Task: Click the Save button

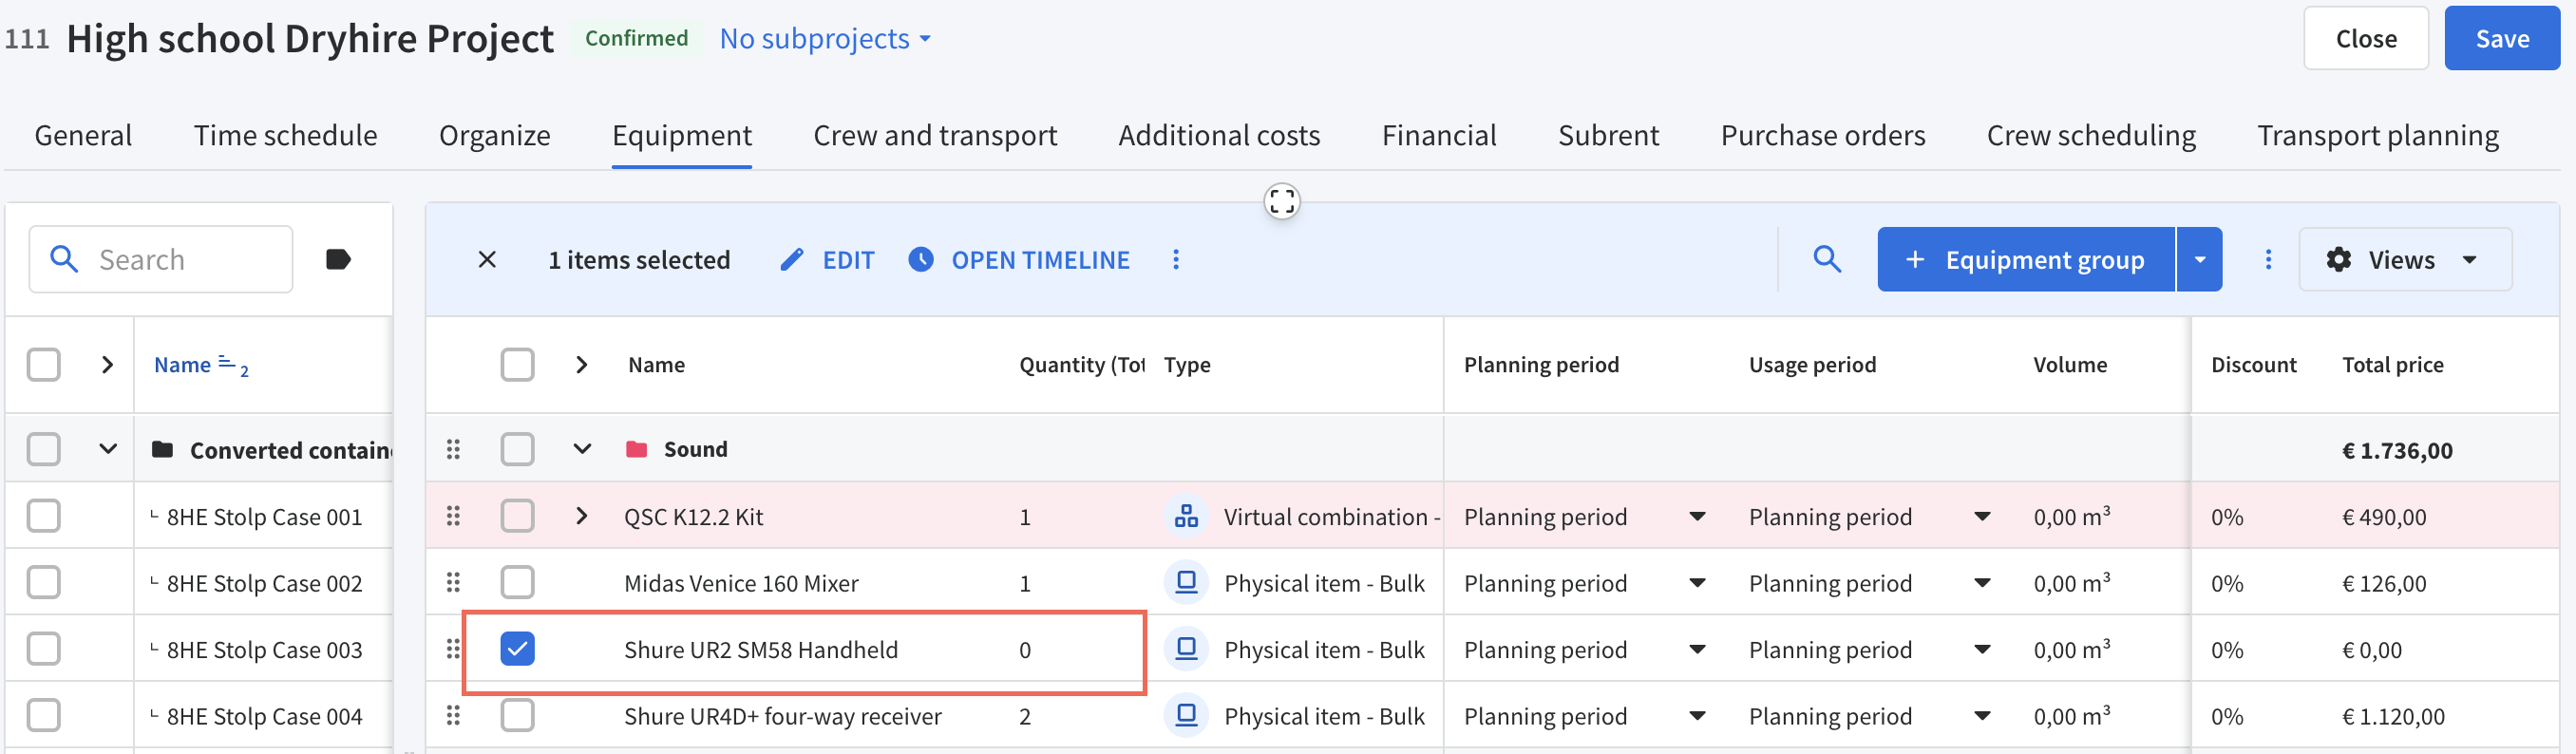Action: [x=2501, y=39]
